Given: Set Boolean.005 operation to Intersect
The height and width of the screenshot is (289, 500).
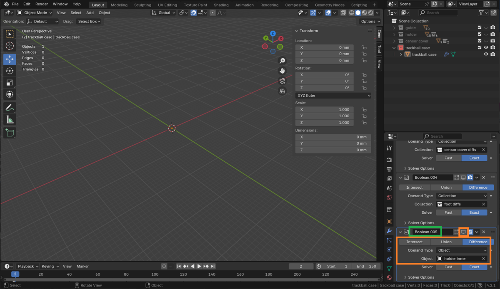Looking at the screenshot, I should coord(415,242).
